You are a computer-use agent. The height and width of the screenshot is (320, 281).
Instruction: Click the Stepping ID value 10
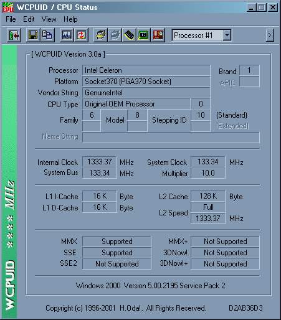pyautogui.click(x=201, y=115)
